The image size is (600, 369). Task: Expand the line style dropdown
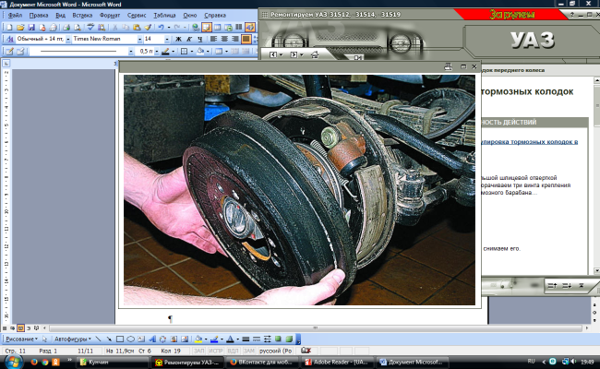click(x=131, y=52)
